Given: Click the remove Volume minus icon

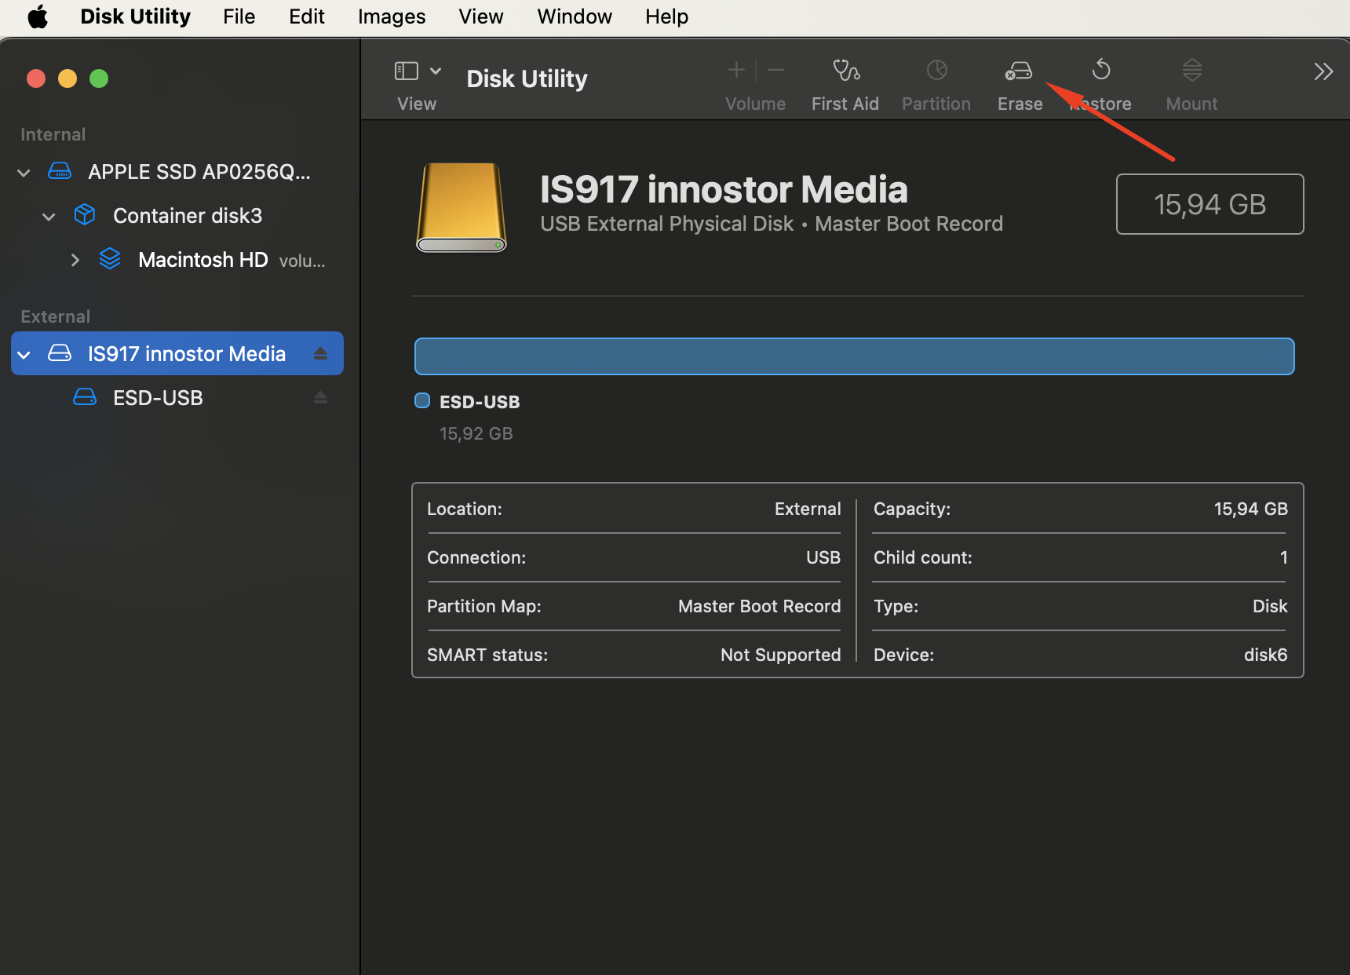Looking at the screenshot, I should (x=775, y=71).
